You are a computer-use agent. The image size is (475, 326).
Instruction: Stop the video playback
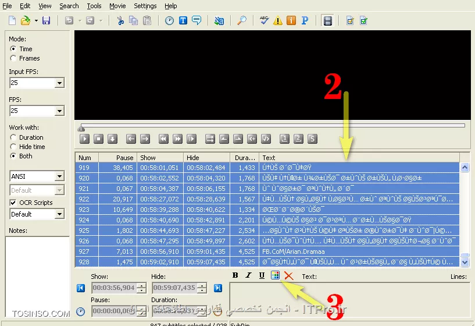(x=98, y=139)
